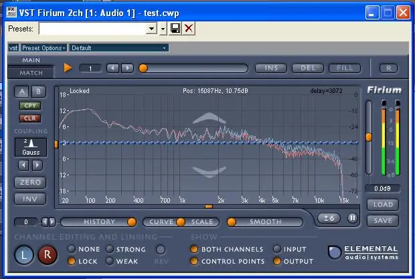Toggle the CURVE / SCALE switch
This screenshot has height=279, width=415.
pyautogui.click(x=181, y=222)
